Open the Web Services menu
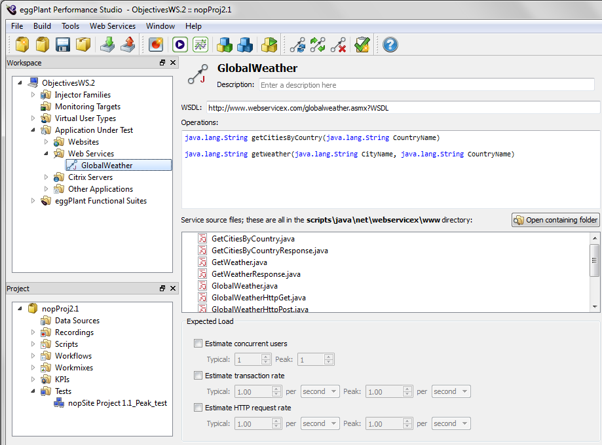The width and height of the screenshot is (602, 445). coord(113,26)
